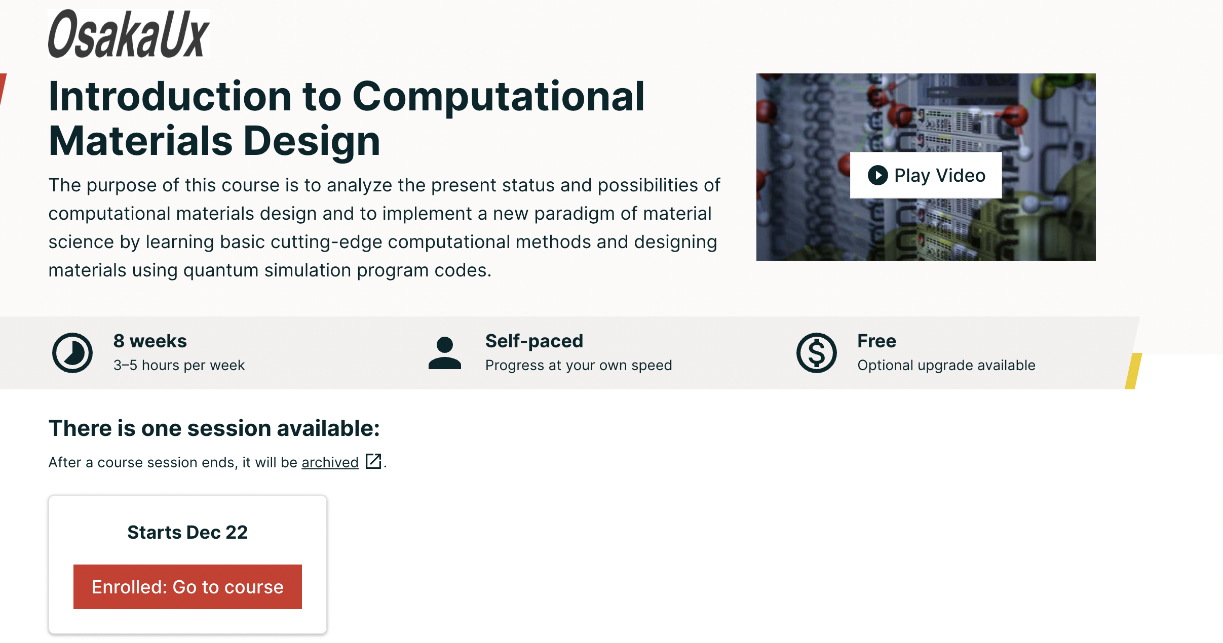
Task: Click the 8 weeks label
Action: 150,341
